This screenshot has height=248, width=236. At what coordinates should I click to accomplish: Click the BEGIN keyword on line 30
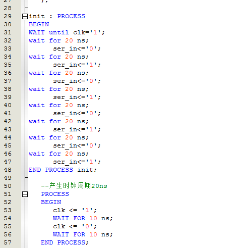click(x=39, y=24)
